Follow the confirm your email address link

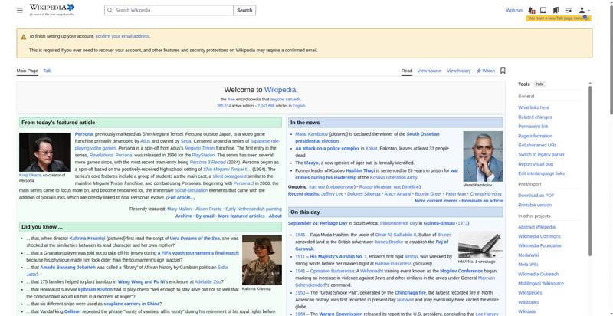123,36
